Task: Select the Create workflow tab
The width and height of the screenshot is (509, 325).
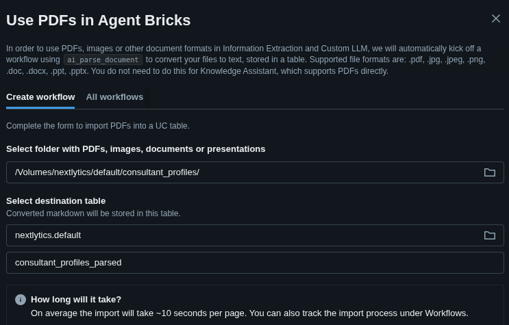Action: click(40, 97)
